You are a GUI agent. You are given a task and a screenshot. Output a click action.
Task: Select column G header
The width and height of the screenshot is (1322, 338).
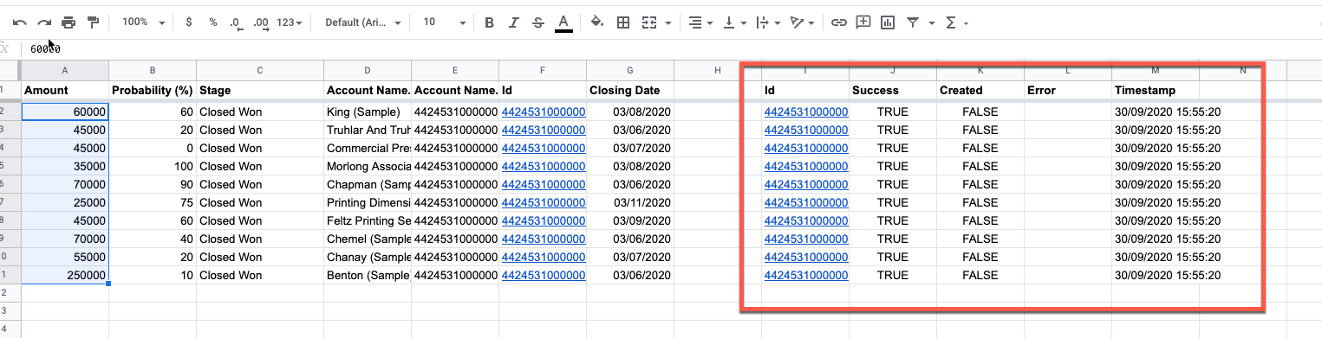(630, 70)
